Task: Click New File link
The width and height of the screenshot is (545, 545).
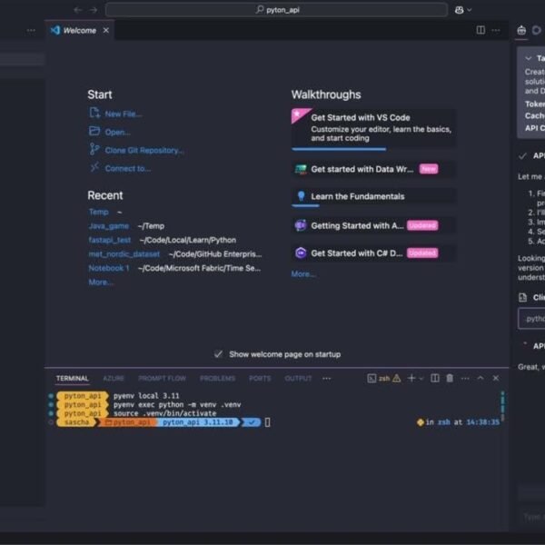Action: 123,114
